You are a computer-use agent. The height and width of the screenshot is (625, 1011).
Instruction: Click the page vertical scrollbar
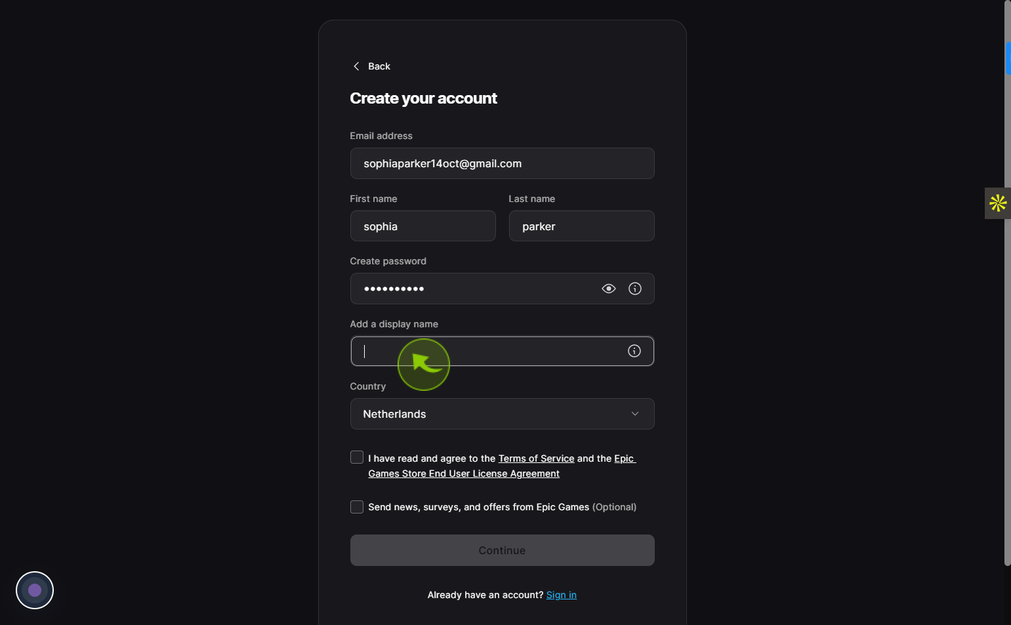point(1007,282)
